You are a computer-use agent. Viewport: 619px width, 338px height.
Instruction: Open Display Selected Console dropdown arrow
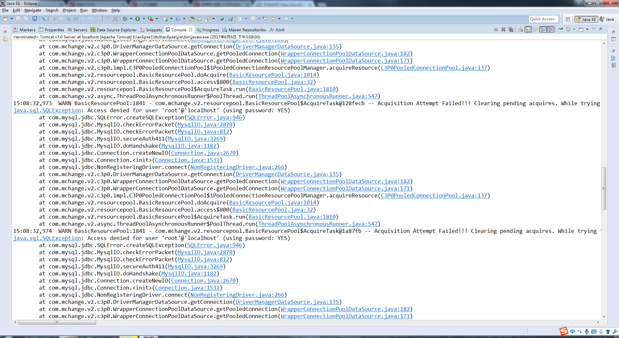click(574, 29)
